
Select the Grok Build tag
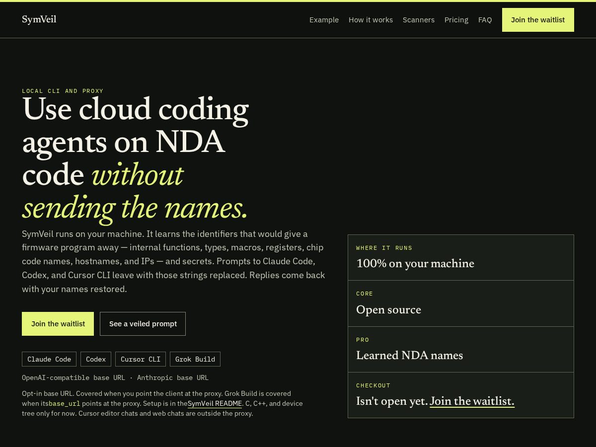click(x=195, y=359)
